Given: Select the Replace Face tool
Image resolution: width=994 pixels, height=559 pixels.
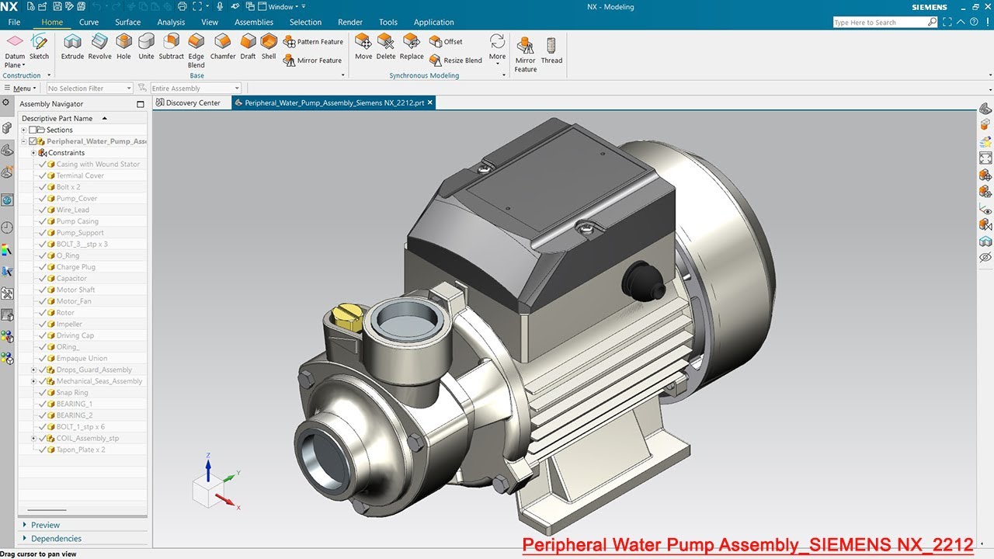Looking at the screenshot, I should pos(412,47).
